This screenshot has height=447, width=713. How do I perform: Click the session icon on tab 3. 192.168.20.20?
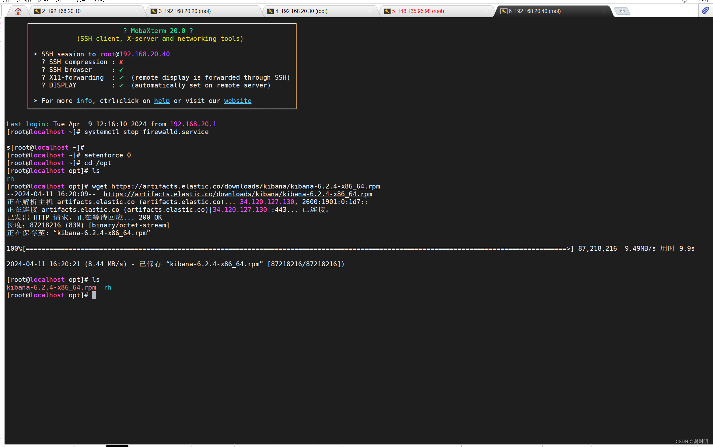point(154,11)
